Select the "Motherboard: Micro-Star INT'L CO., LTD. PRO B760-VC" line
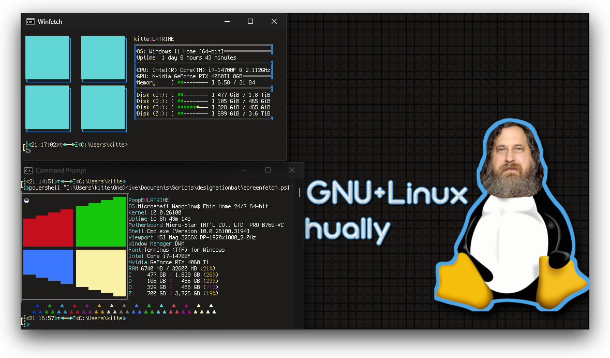This screenshot has height=358, width=610. pyautogui.click(x=206, y=225)
